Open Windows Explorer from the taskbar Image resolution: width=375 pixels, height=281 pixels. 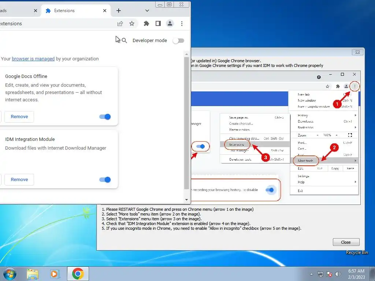pos(33,274)
